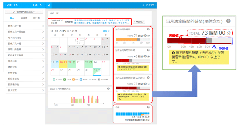Switch to the 個人 tab
Image resolution: width=251 pixels, height=127 pixels.
(12, 18)
